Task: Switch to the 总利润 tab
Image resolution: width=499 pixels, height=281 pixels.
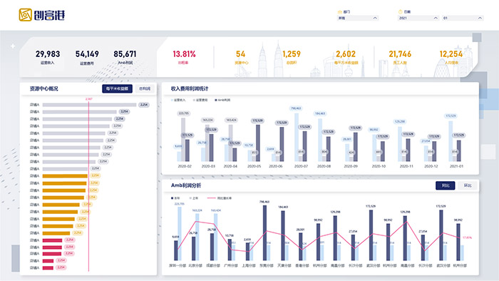Action: tap(145, 88)
